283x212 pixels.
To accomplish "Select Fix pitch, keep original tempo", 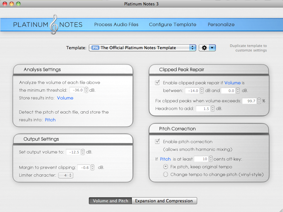I will click(x=166, y=167).
